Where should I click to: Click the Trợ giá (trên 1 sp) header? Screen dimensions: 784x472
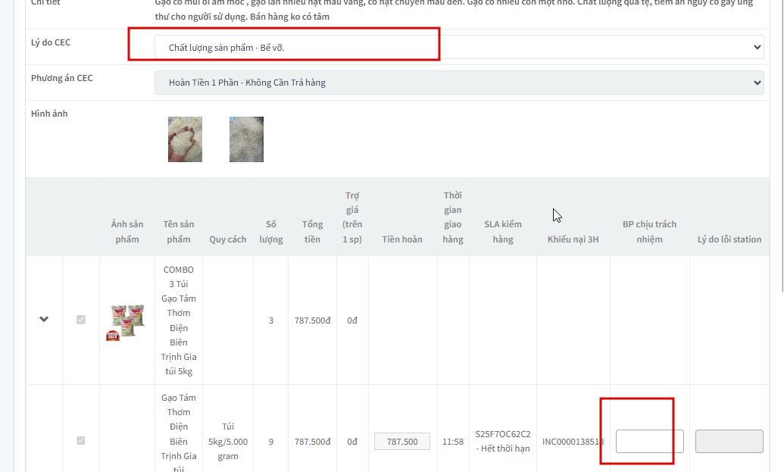(x=352, y=217)
